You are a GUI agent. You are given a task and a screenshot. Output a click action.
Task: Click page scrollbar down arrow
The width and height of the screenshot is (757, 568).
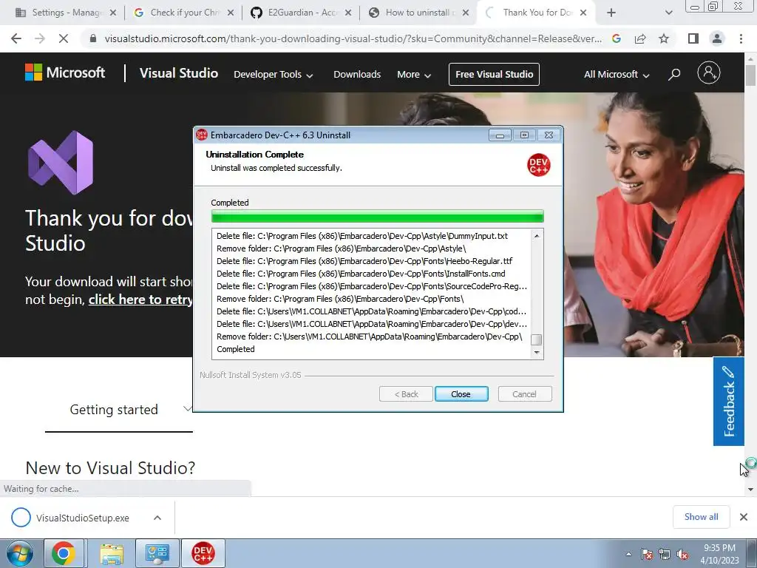click(x=750, y=490)
